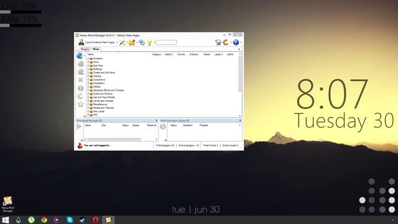
Task: Select the Default folder row
Action: 96,86
